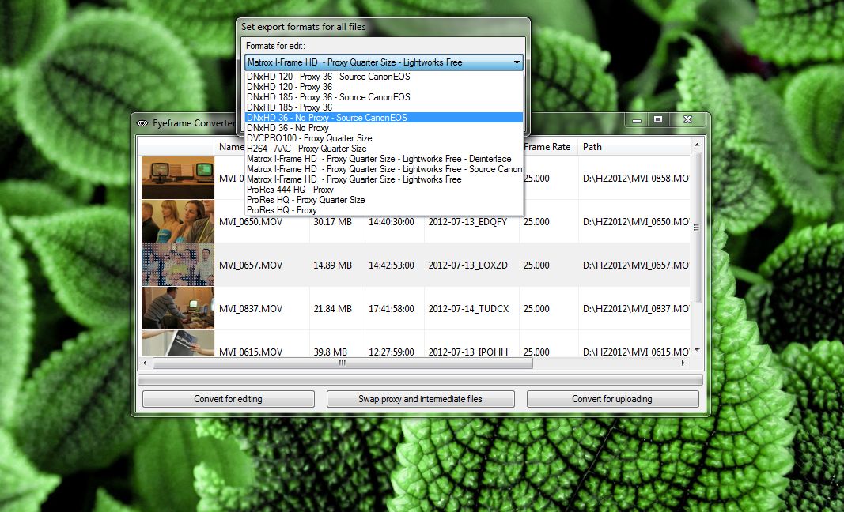Screen dimensions: 844x512
Task: Click size cell 21.84 MB
Action: [x=333, y=309]
